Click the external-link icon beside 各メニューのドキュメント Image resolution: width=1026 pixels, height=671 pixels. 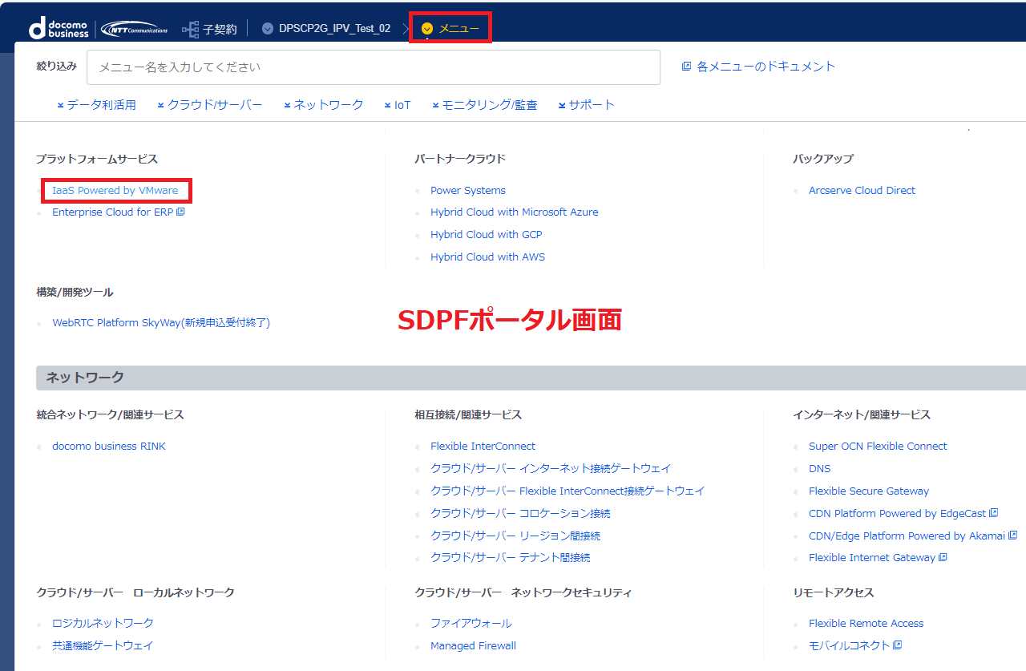point(686,67)
